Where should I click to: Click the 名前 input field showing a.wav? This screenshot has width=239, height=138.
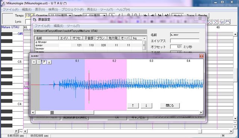pos(184,35)
